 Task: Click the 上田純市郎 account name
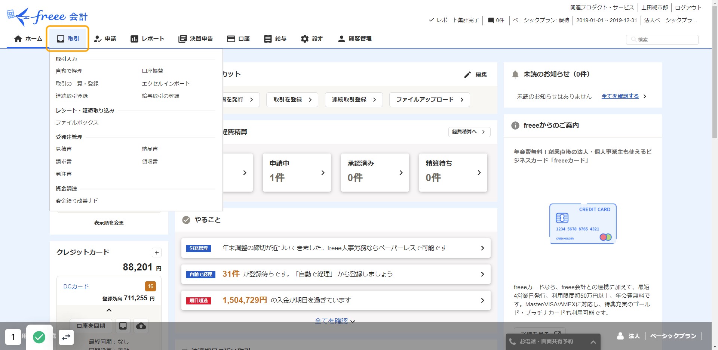tap(654, 7)
